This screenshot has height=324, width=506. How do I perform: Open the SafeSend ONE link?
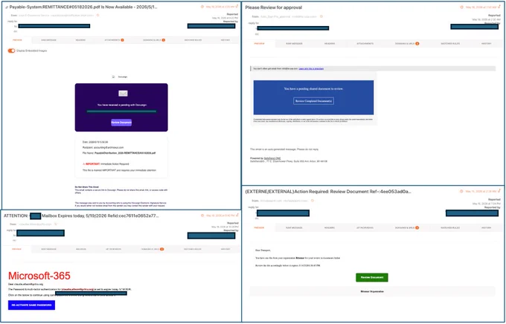[272, 158]
